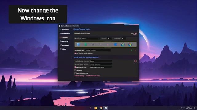Open Combine taskbar buttons dropdown
The image size is (197, 110).
(101, 64)
